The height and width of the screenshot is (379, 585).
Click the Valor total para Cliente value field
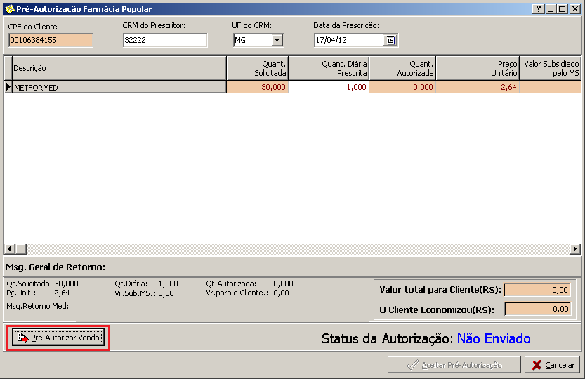(537, 290)
